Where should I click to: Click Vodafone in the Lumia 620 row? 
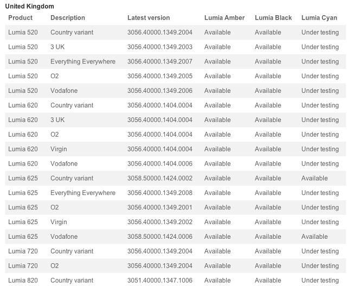[x=64, y=164]
